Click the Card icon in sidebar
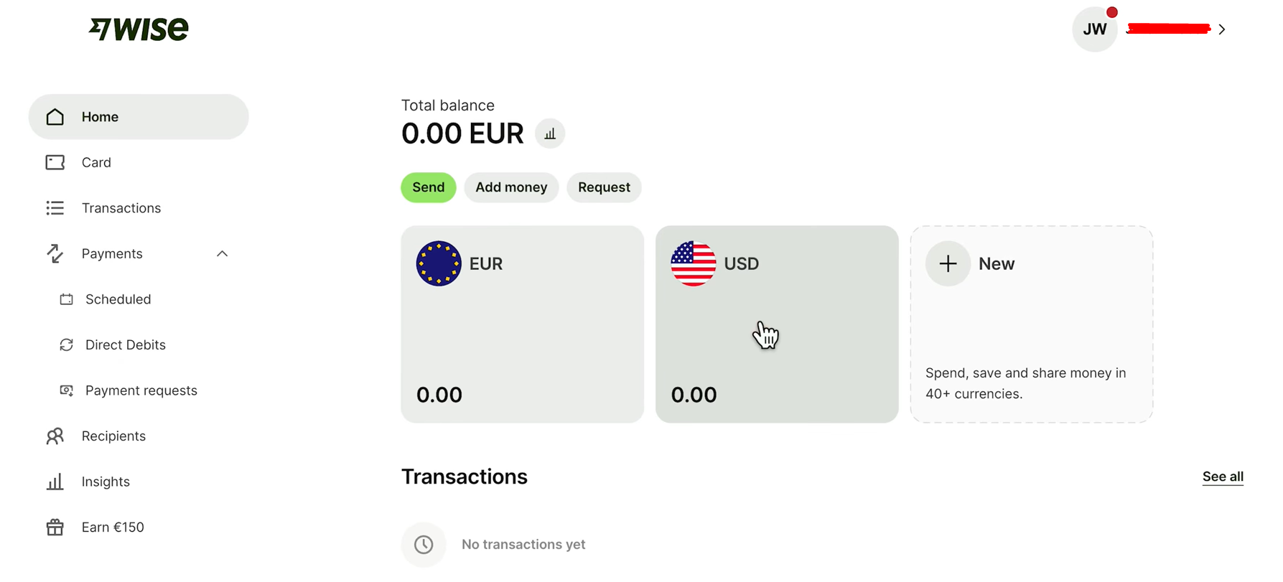 point(55,162)
